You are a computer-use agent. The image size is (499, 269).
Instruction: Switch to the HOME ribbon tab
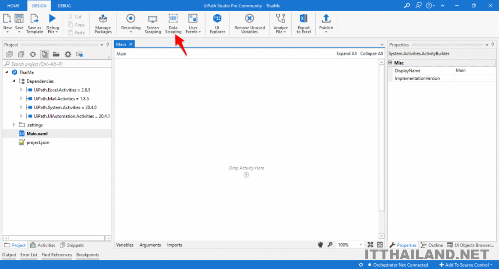pyautogui.click(x=13, y=6)
